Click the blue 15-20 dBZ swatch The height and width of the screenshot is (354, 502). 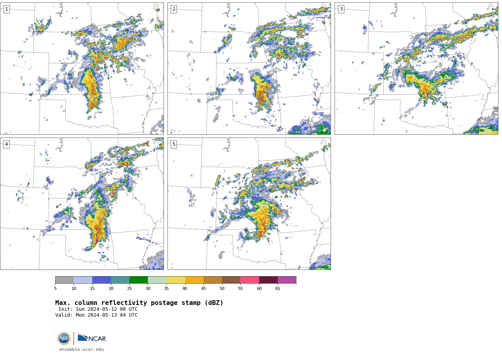pos(102,280)
